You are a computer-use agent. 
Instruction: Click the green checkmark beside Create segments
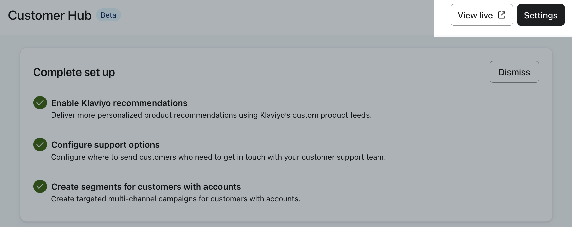click(40, 186)
